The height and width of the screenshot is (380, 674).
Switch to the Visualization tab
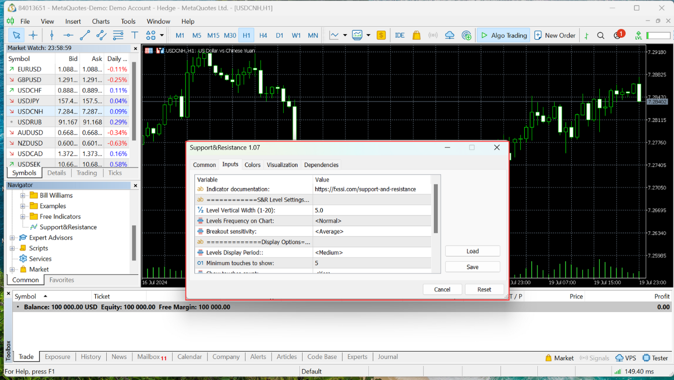[x=282, y=165]
